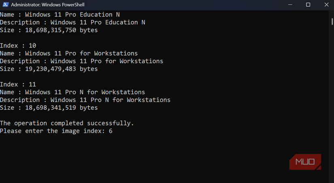
Task: Click the MUO watermark logo
Action: [x=305, y=162]
